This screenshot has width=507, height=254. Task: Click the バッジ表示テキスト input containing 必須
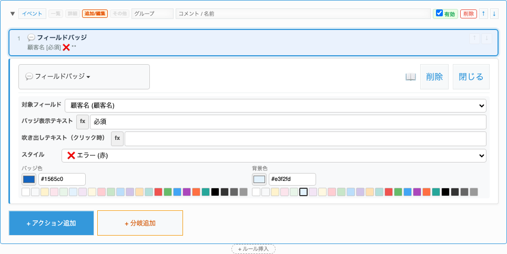[x=288, y=122]
